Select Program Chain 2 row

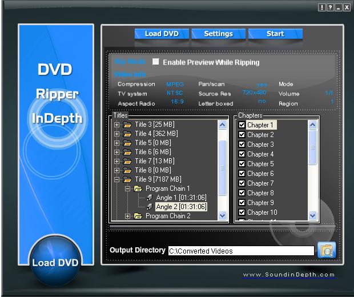click(x=168, y=216)
